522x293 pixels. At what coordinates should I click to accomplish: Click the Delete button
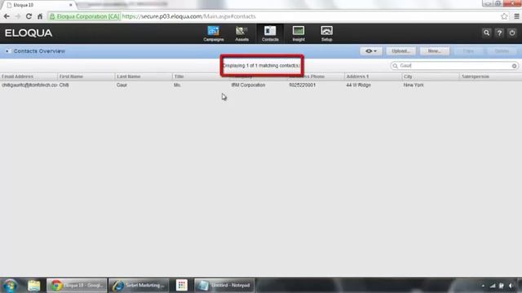[x=502, y=51]
